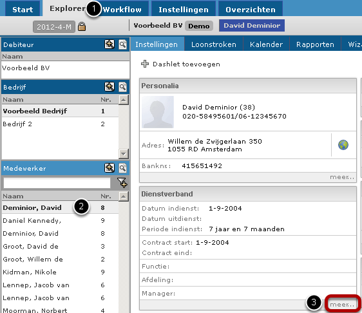Screen dimensions: 362x313
Task: Show more Personalia details via meer..
Action: pos(342,177)
